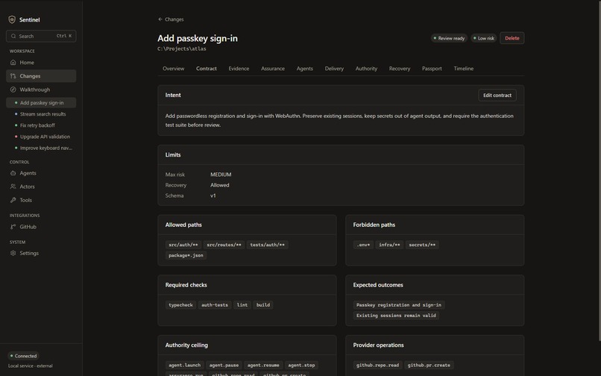
Task: Click the tests/auth/** path chip
Action: [x=267, y=245]
